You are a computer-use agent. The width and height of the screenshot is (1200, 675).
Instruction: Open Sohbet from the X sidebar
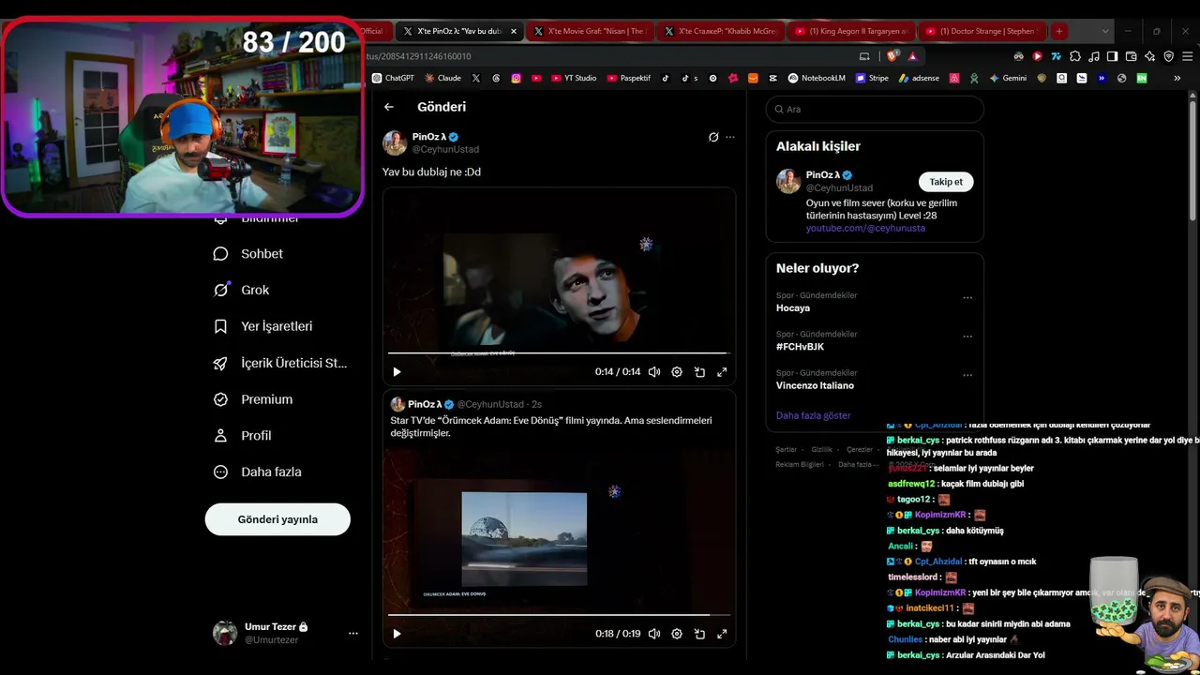click(x=248, y=254)
